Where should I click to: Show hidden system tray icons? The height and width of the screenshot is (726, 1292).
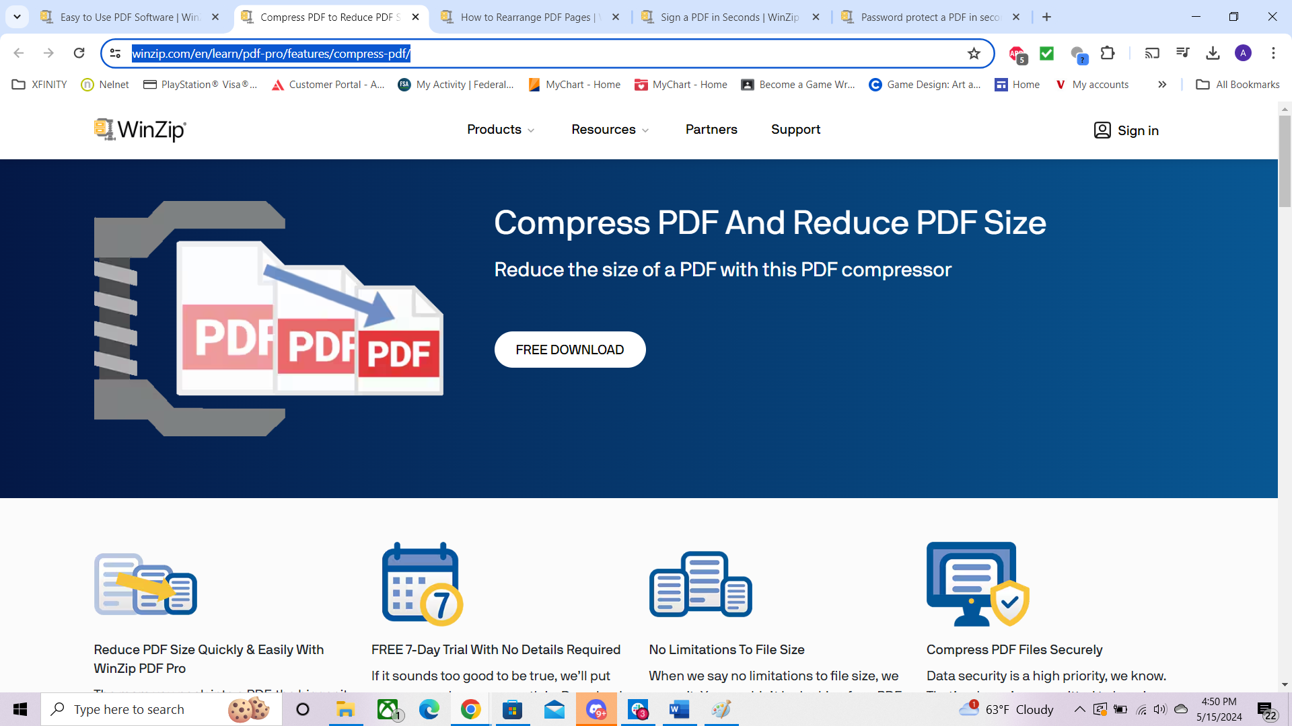tap(1079, 709)
